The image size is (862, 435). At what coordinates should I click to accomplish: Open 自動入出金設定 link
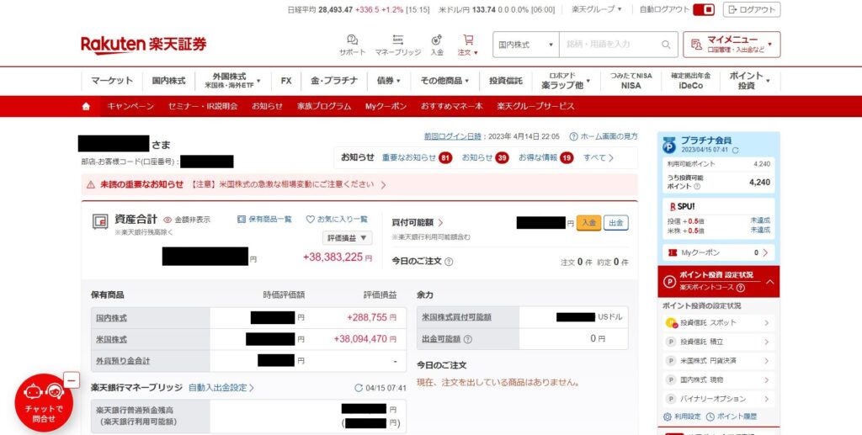(221, 388)
